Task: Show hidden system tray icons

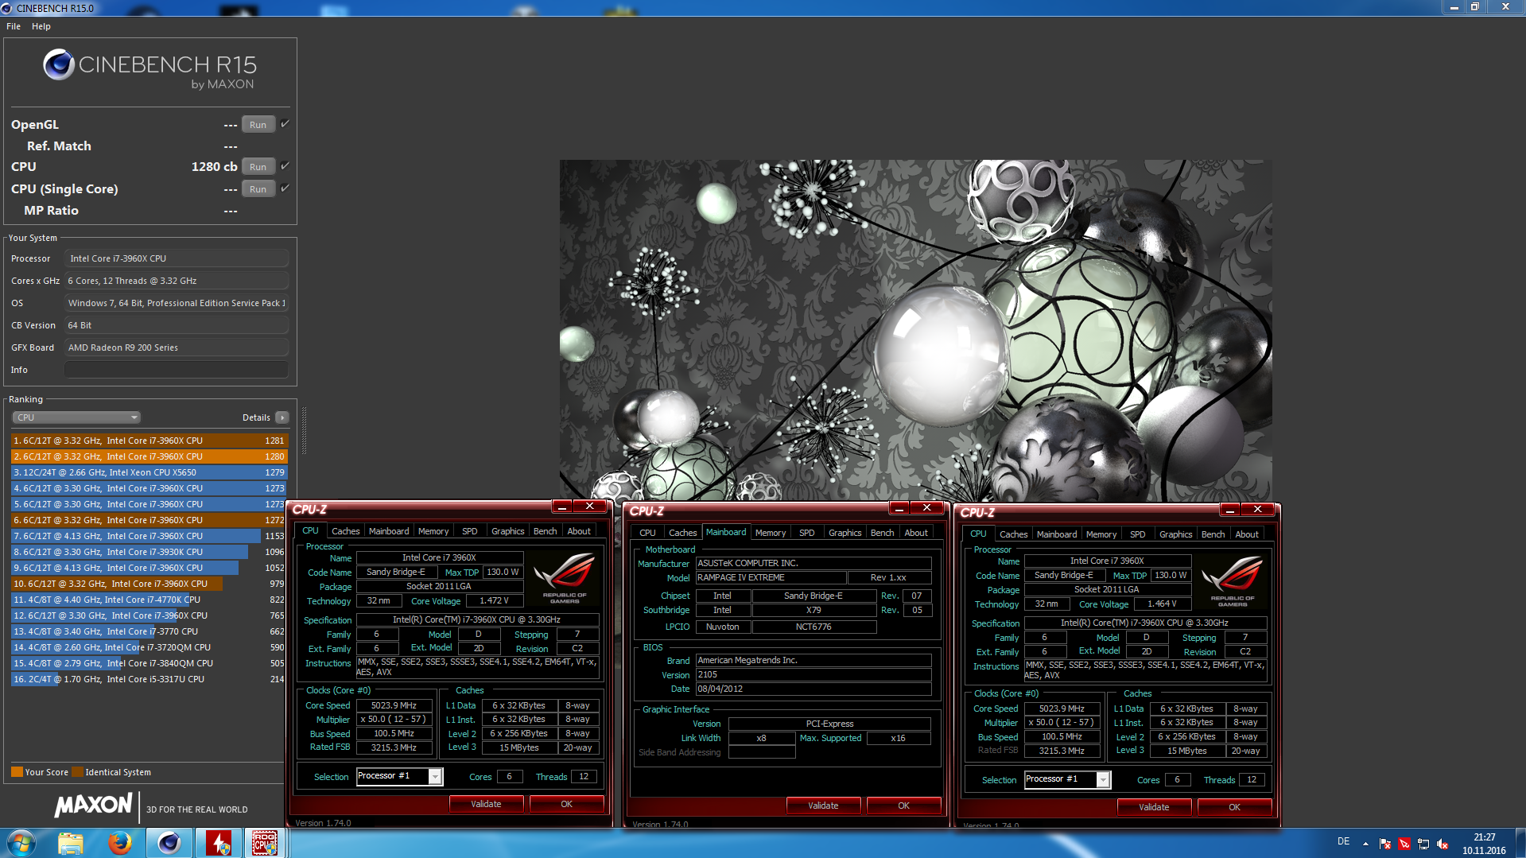Action: (1365, 844)
